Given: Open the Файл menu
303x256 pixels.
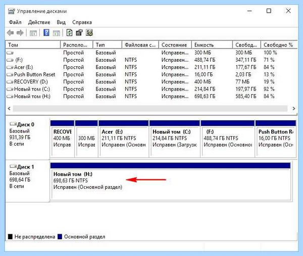Looking at the screenshot, I should coord(15,22).
